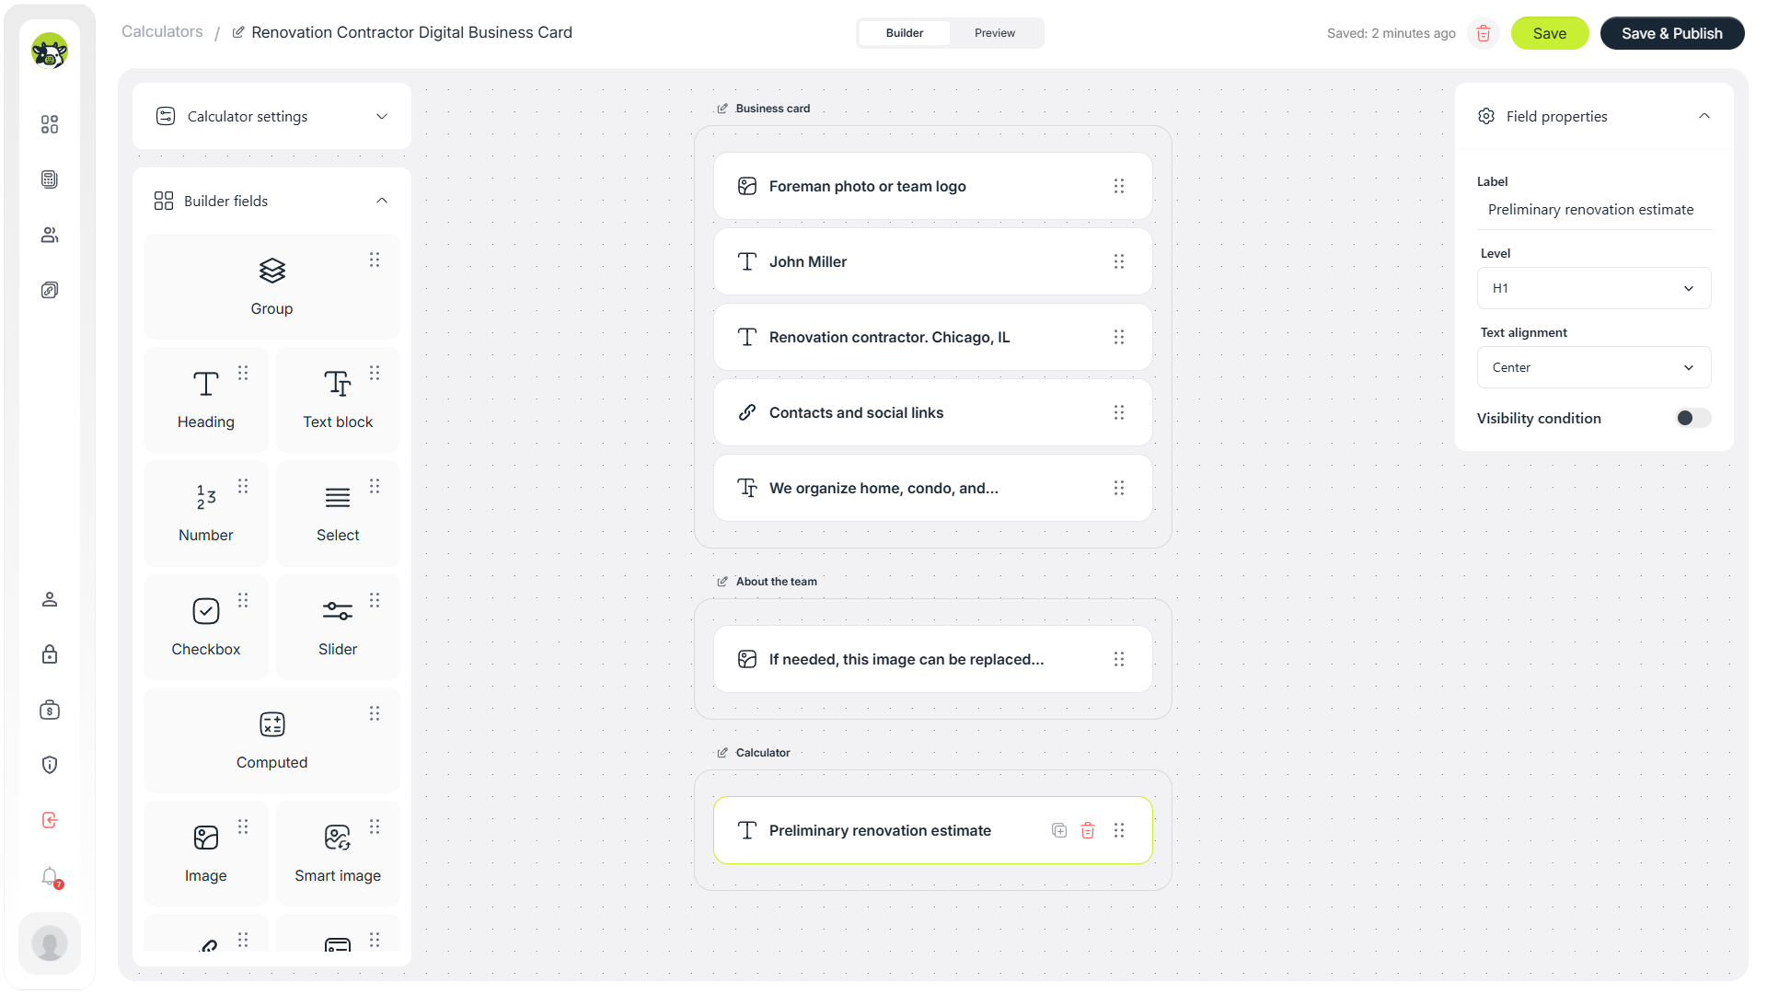Click edit pencil next to About the team

point(722,582)
